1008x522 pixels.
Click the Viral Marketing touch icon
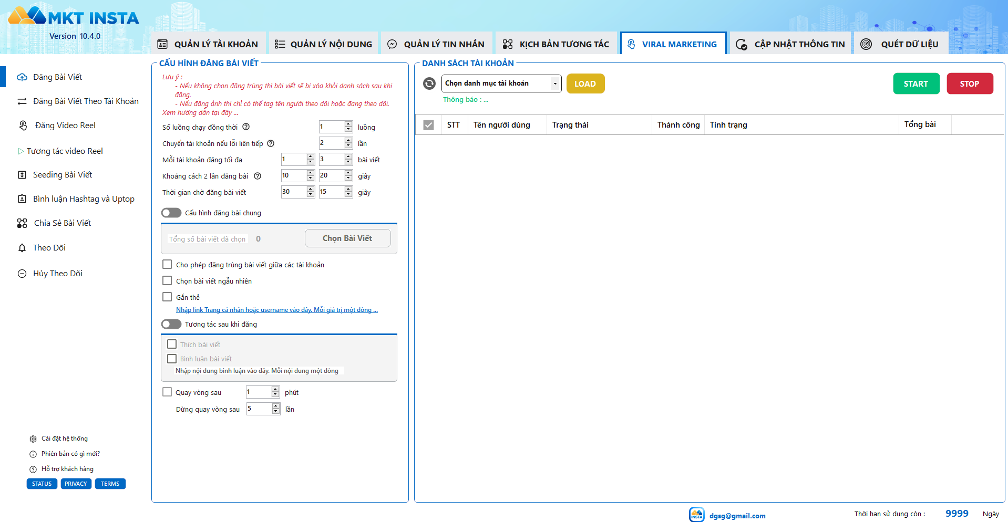tap(631, 44)
